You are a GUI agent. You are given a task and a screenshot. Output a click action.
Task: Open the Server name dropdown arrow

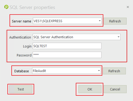(100, 21)
